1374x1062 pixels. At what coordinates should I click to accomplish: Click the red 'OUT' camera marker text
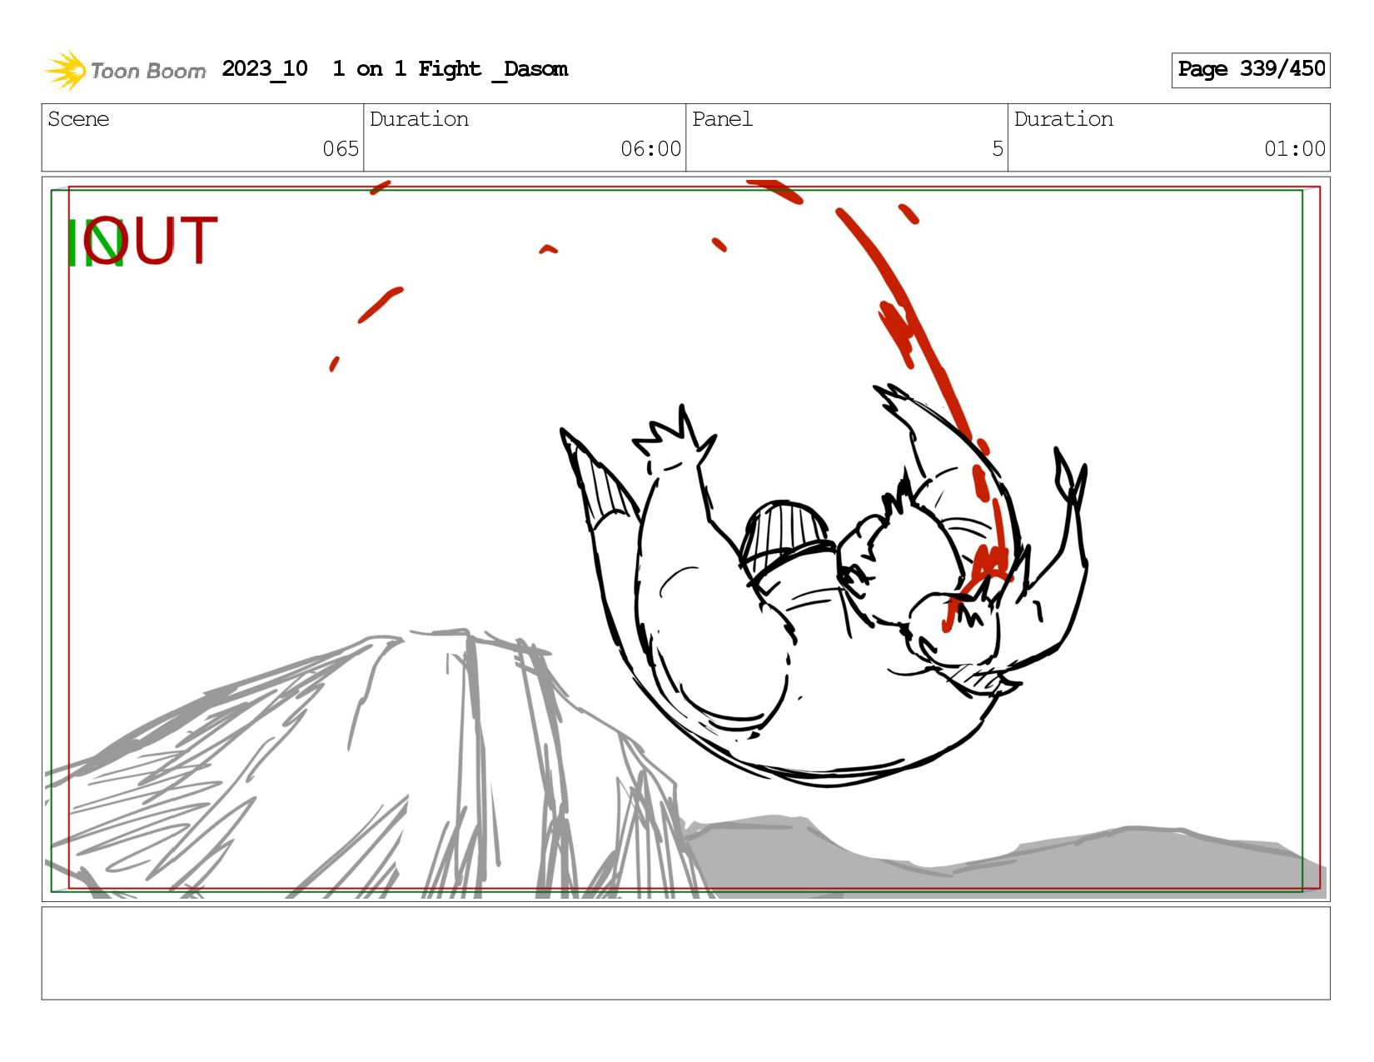pyautogui.click(x=151, y=241)
